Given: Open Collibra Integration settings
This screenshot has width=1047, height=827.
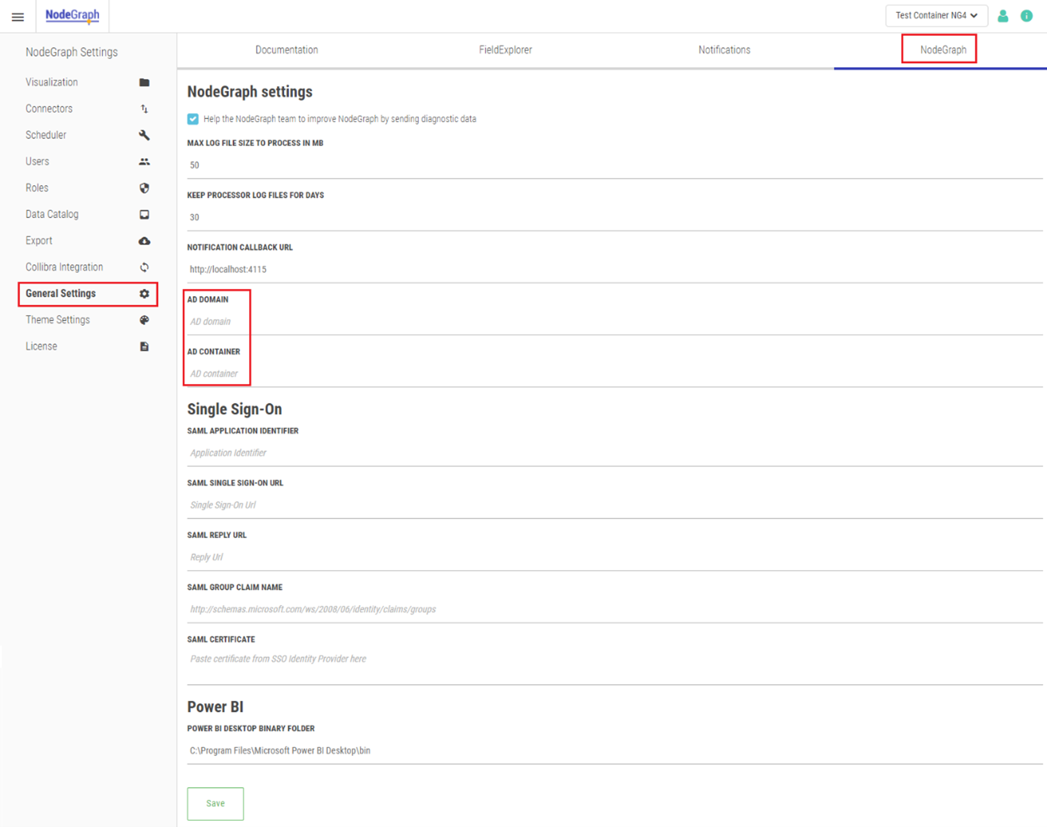Looking at the screenshot, I should click(64, 267).
